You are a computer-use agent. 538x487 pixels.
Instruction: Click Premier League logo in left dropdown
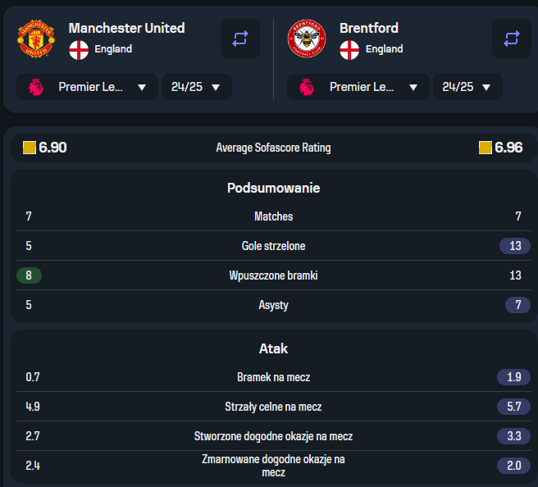[x=36, y=87]
